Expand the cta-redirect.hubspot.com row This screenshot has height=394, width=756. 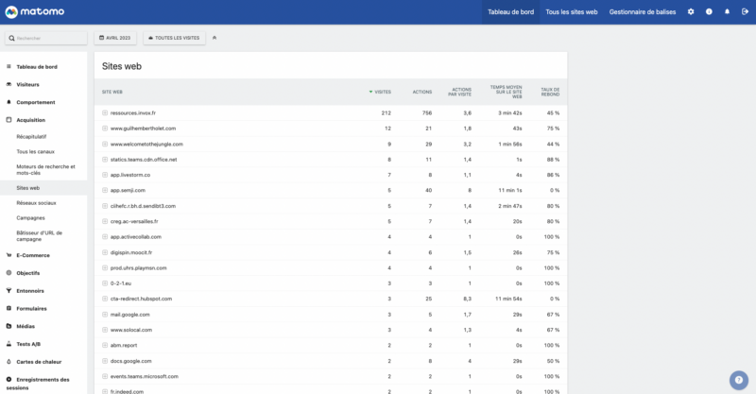click(x=105, y=299)
